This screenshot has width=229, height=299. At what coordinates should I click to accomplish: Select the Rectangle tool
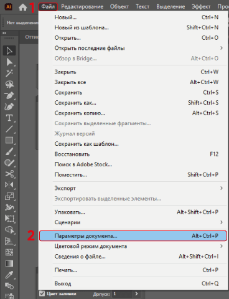(x=9, y=140)
